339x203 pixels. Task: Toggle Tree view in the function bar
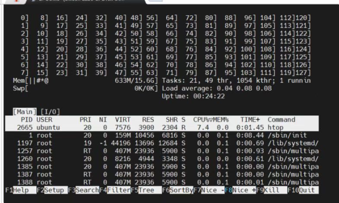150,190
